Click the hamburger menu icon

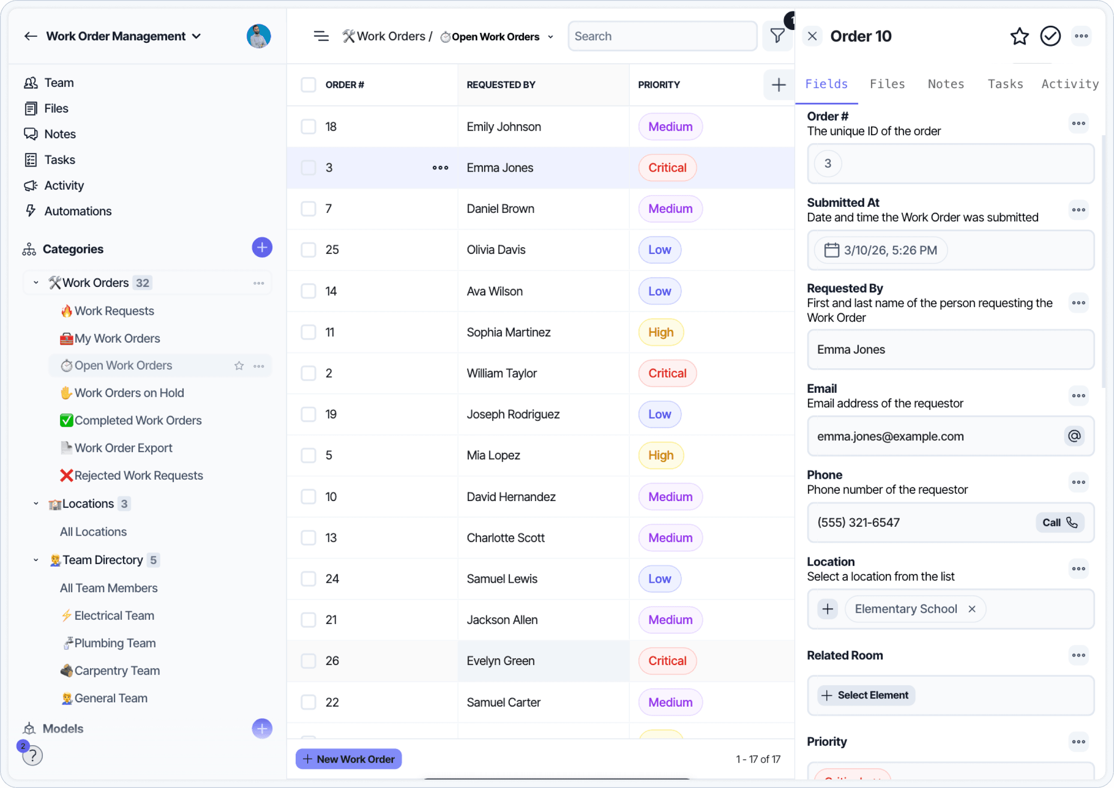pos(321,36)
